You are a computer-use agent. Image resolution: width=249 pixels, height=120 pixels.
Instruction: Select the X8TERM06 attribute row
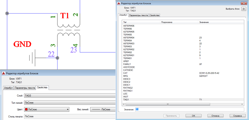(x=183, y=26)
